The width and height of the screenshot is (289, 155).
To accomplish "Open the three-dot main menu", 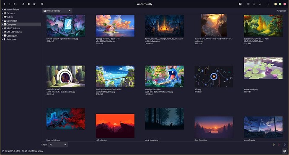I will (268, 4).
